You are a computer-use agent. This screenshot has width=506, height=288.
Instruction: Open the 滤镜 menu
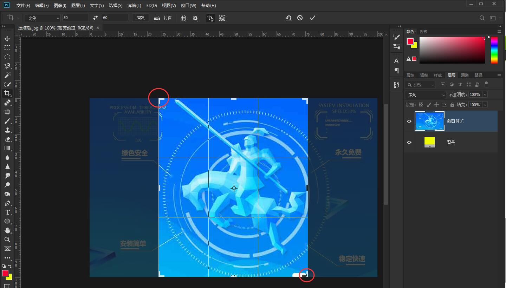pos(134,5)
